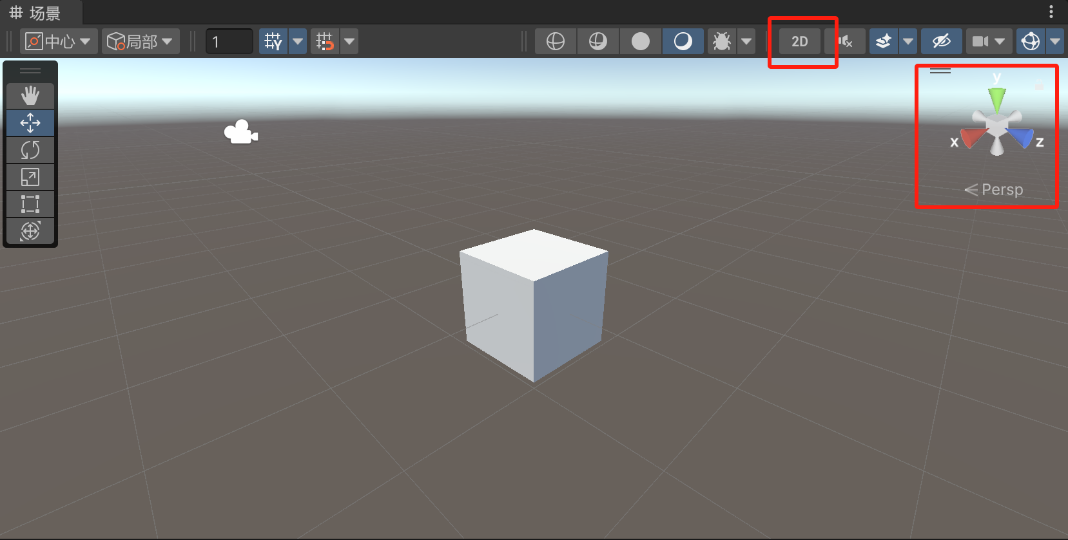Click the red X axis gizmo cone
The width and height of the screenshot is (1068, 540).
click(973, 137)
